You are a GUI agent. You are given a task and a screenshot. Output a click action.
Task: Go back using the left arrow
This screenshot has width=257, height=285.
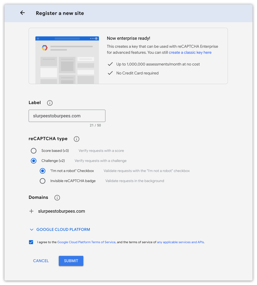coord(23,13)
